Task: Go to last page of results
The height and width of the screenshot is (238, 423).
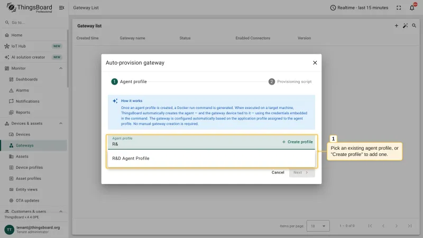Action: (x=410, y=226)
